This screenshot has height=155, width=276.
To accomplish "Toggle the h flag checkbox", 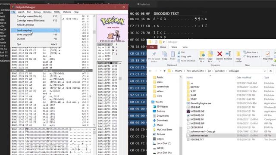I will (113, 50).
